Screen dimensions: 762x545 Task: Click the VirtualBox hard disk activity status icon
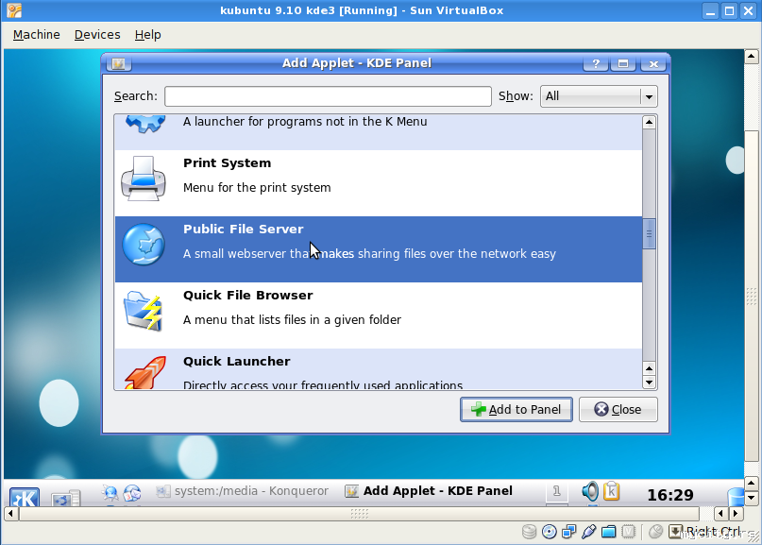click(x=529, y=532)
